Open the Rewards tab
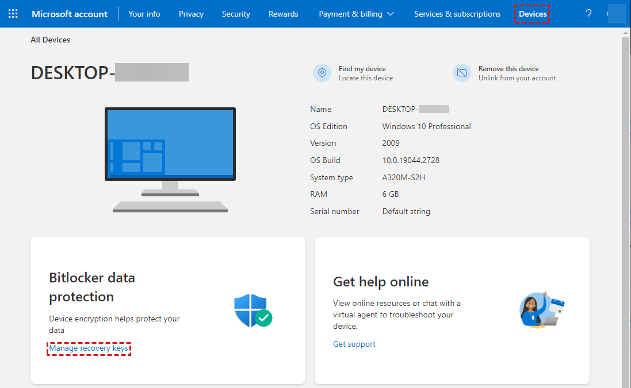The image size is (631, 388). (x=284, y=14)
